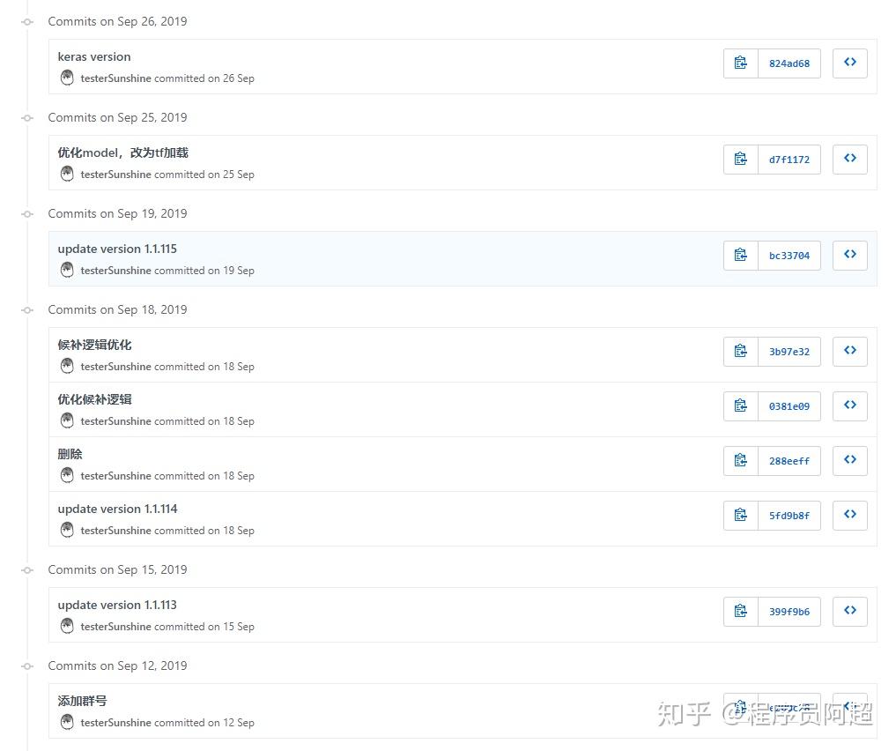
Task: Open commit hash 288eeff
Action: (x=789, y=461)
